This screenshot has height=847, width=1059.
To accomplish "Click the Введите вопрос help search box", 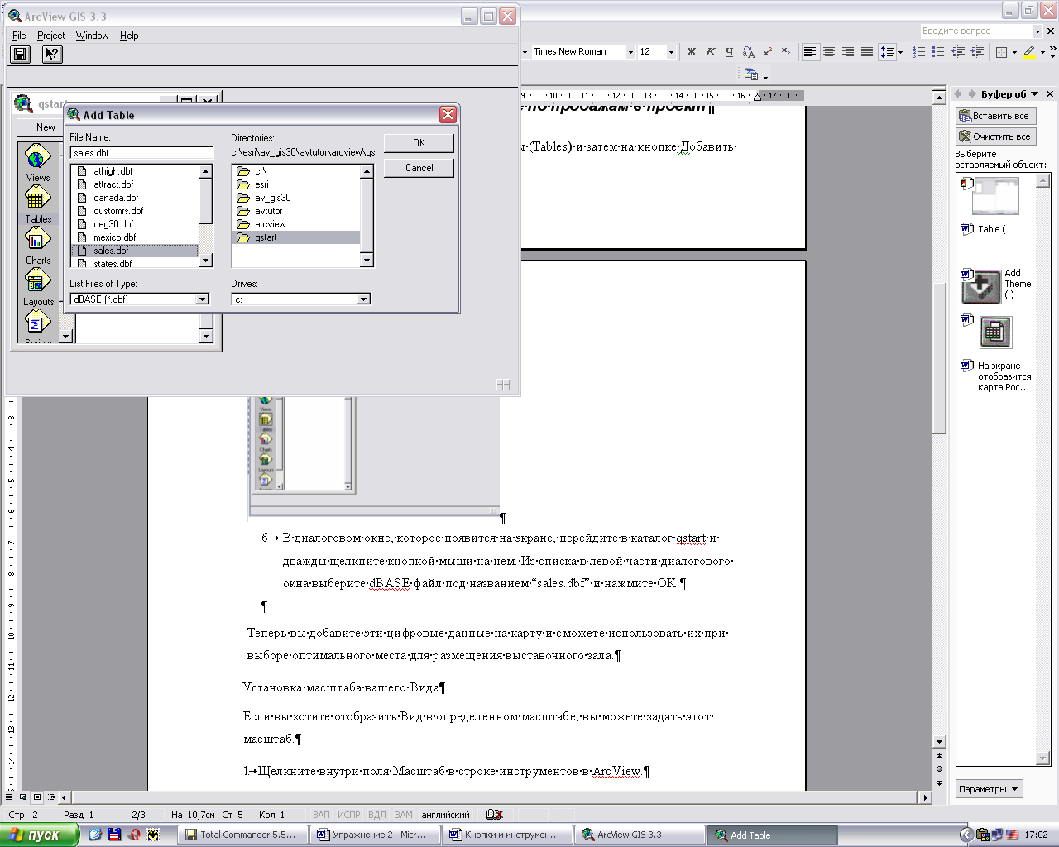I will tap(975, 31).
